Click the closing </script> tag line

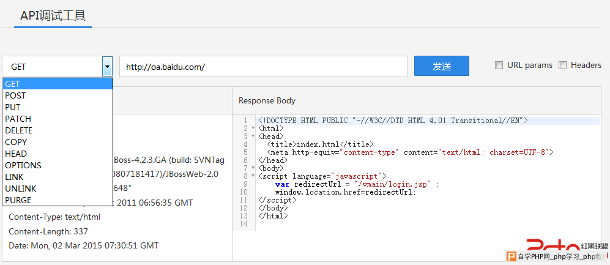coord(277,200)
